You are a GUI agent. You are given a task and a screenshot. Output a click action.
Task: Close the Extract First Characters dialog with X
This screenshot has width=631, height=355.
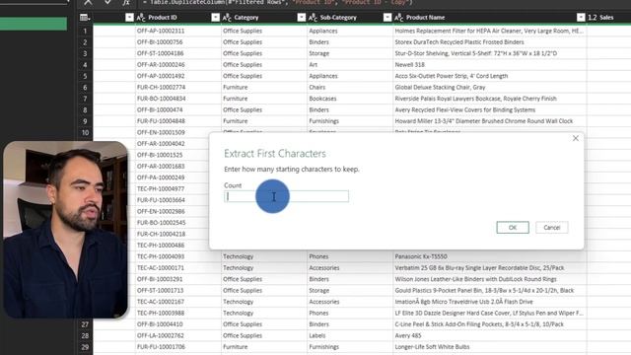(x=576, y=138)
